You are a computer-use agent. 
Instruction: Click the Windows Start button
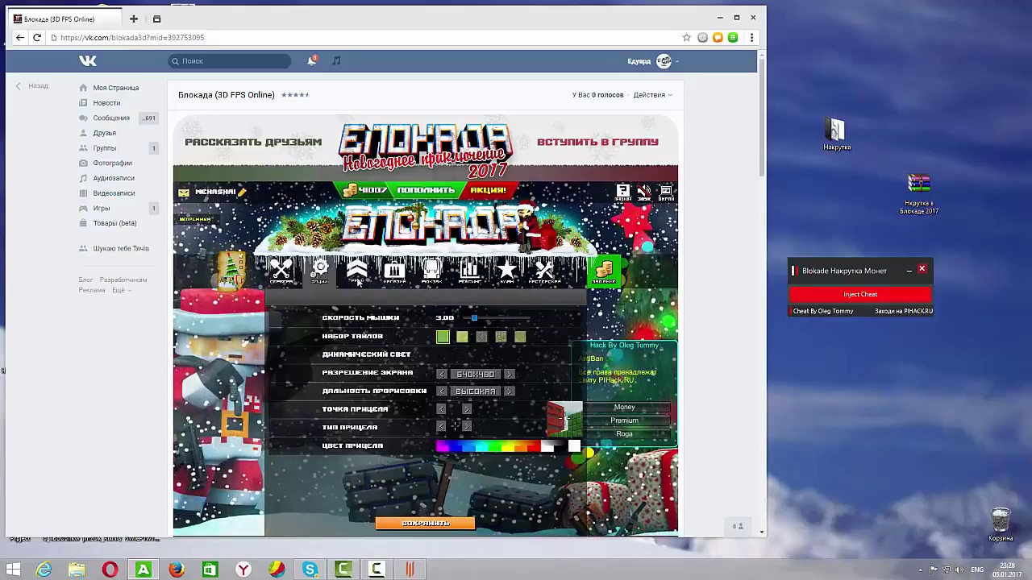(13, 570)
